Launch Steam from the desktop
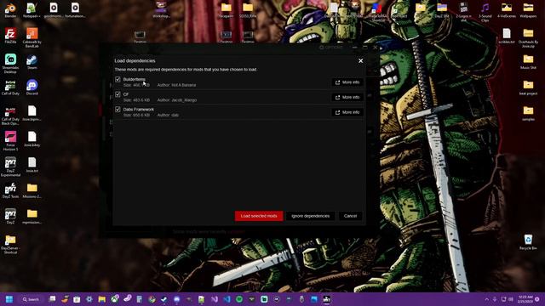Viewport: 545px width, 306px height. tap(32, 62)
